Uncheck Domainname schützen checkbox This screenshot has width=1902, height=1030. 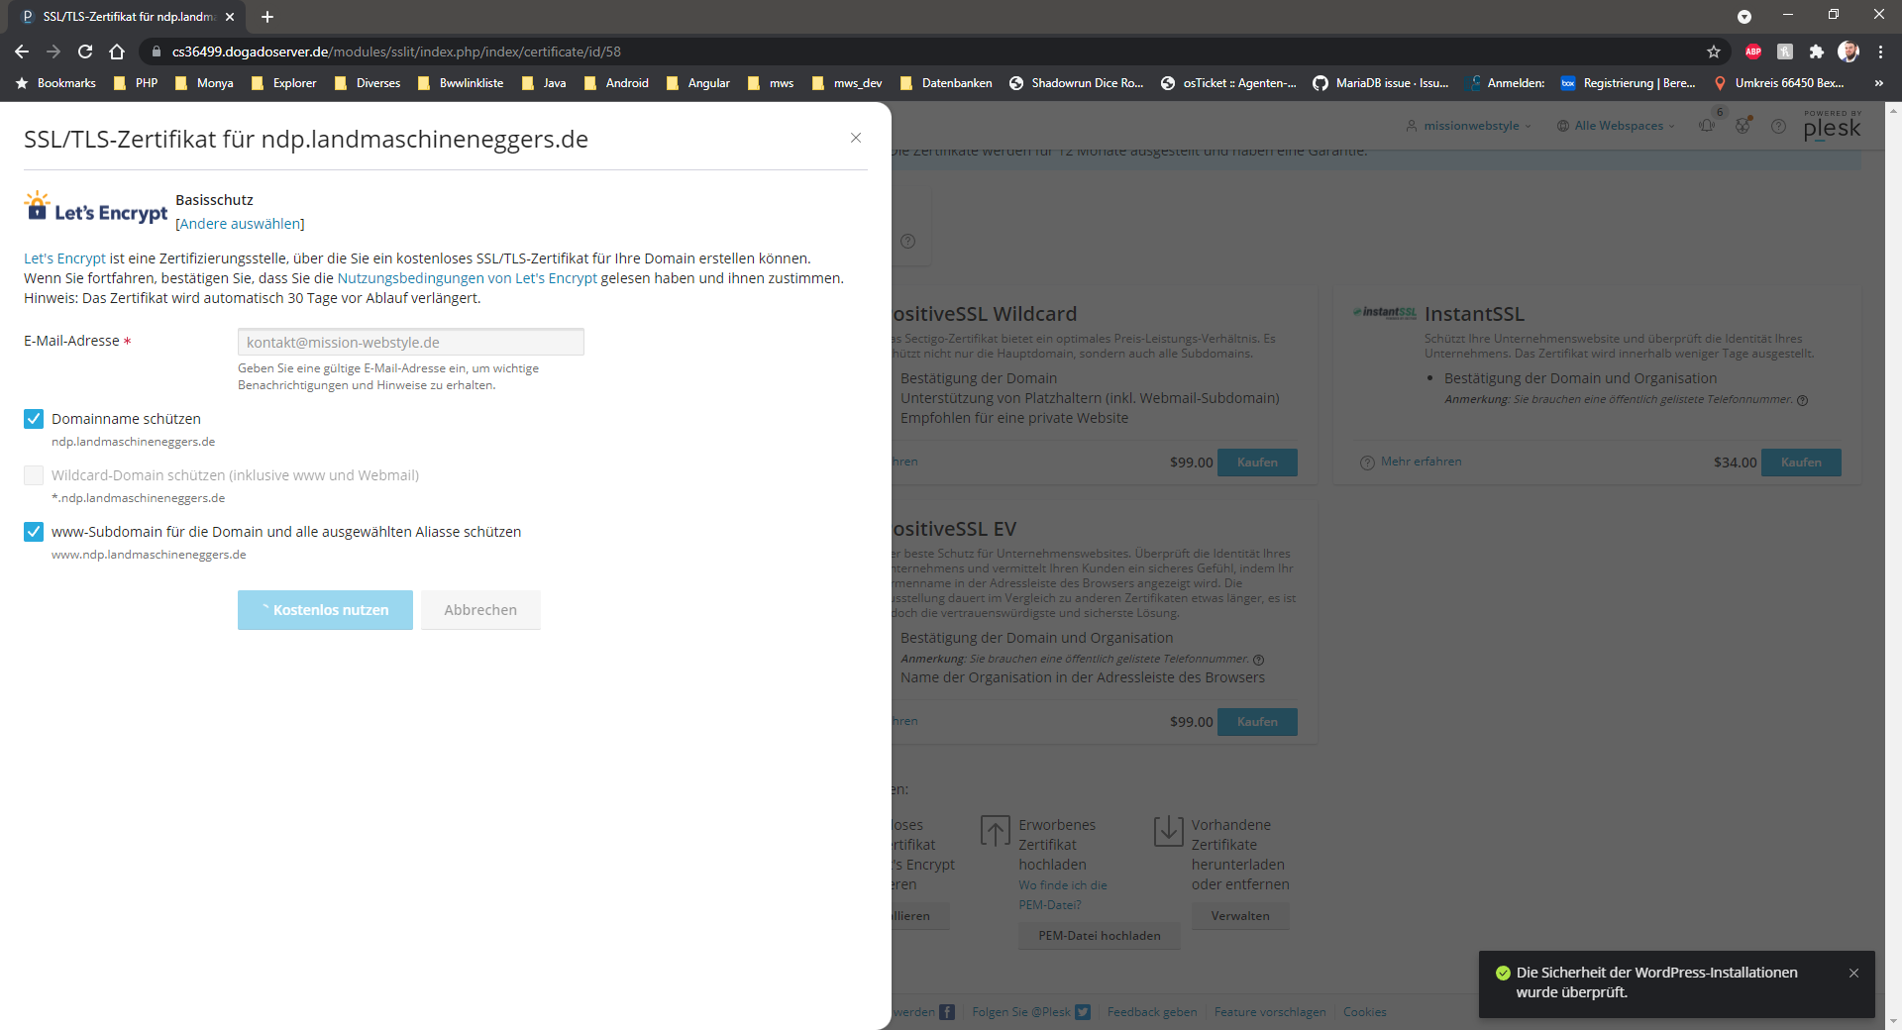[x=34, y=419]
